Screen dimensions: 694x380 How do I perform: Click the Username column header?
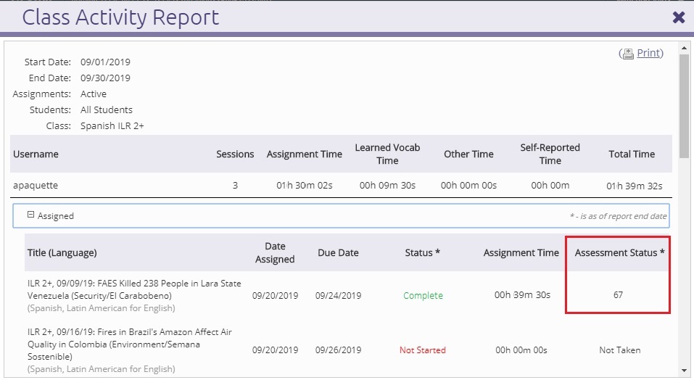point(36,154)
